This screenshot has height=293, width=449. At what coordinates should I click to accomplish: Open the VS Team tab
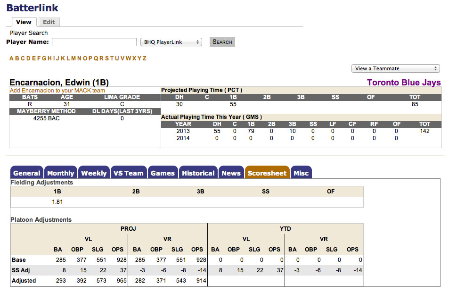(x=128, y=173)
